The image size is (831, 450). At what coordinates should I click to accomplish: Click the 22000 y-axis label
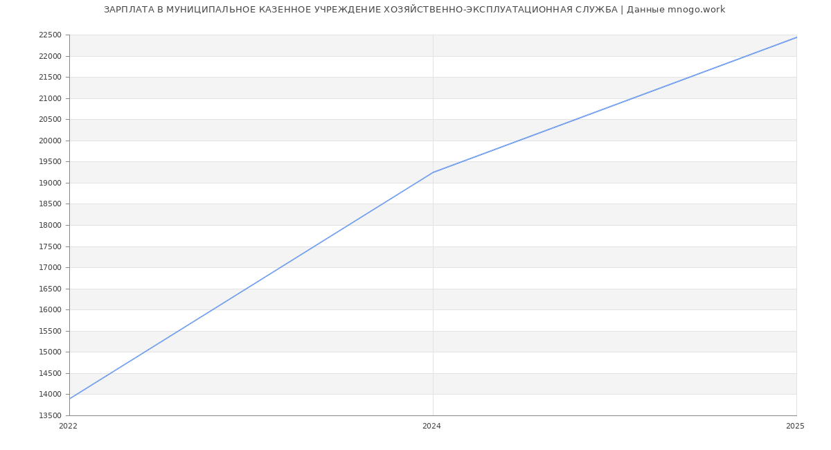(x=50, y=57)
